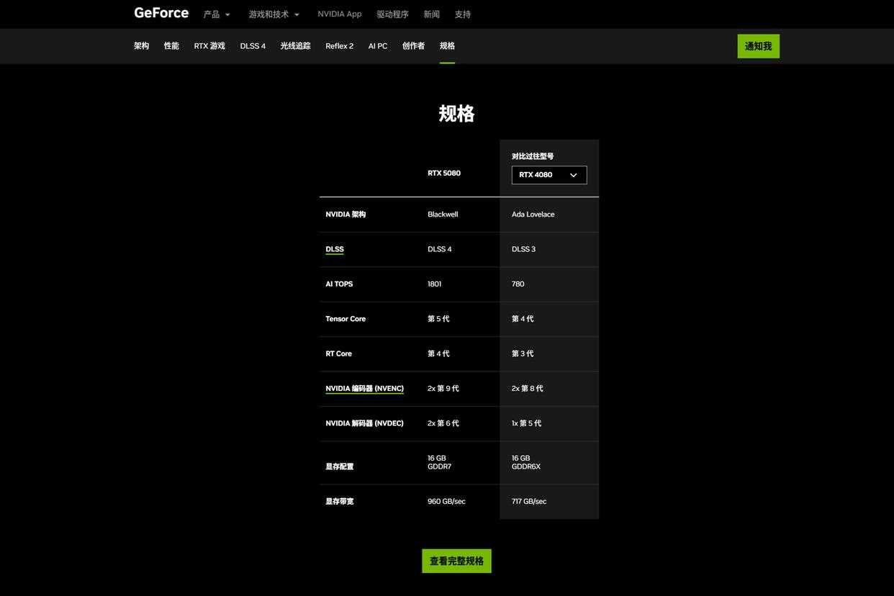The height and width of the screenshot is (596, 894).
Task: Select the 规格 section tab
Action: click(447, 46)
